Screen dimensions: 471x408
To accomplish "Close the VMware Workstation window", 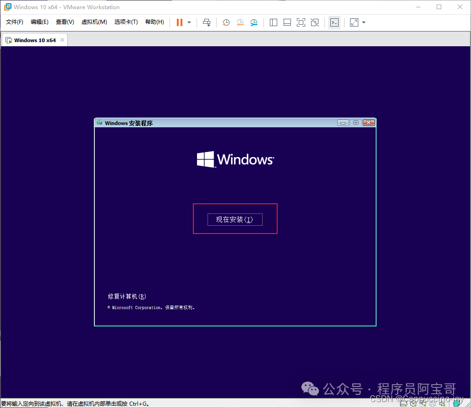I will [460, 7].
